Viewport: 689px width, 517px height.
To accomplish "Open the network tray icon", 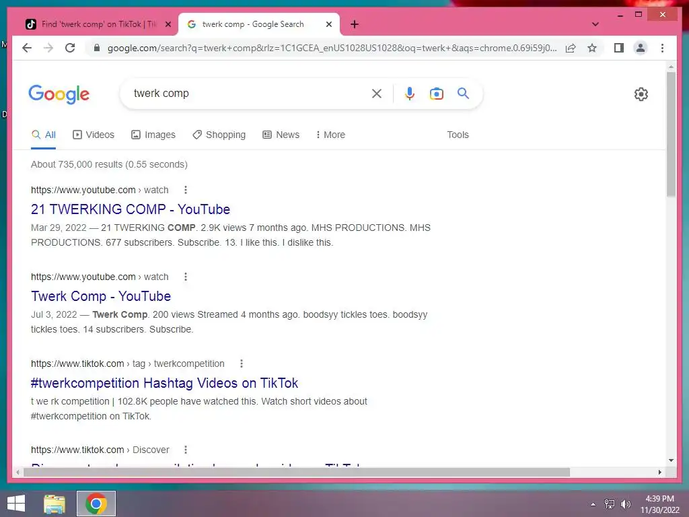I will 610,504.
